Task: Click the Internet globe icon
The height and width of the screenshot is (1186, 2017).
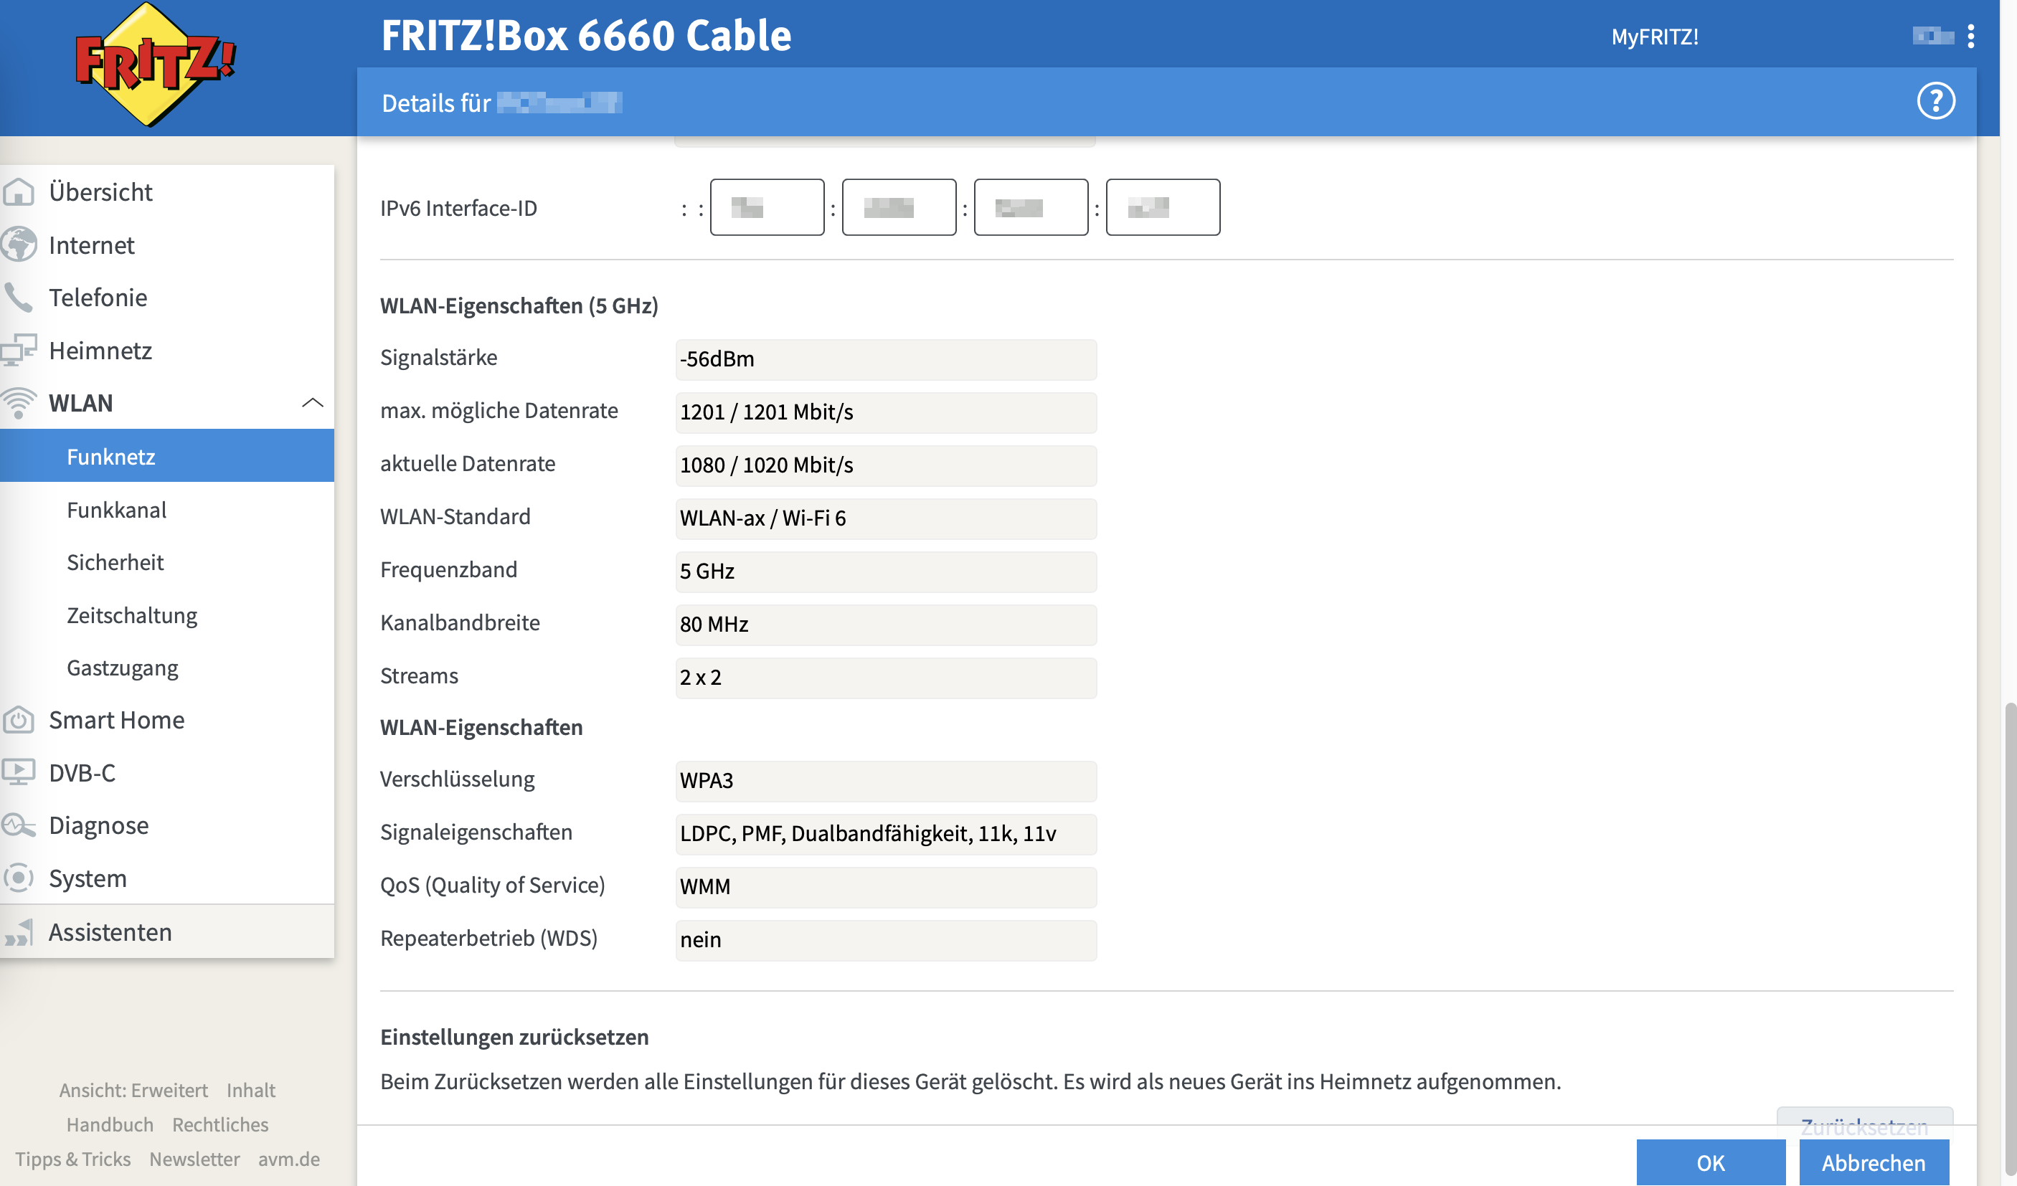Action: 19,245
